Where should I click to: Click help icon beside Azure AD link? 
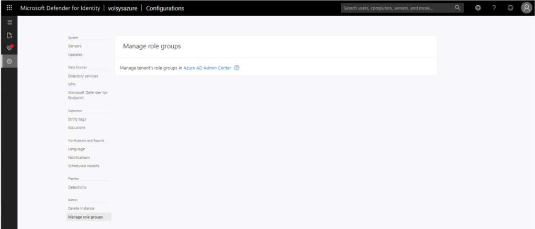click(237, 68)
